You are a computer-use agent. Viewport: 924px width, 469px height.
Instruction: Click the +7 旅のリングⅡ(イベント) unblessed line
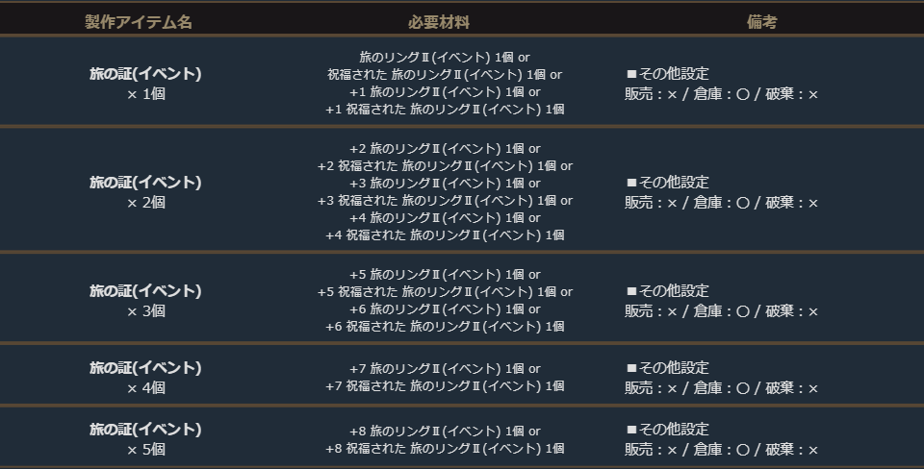tap(445, 369)
